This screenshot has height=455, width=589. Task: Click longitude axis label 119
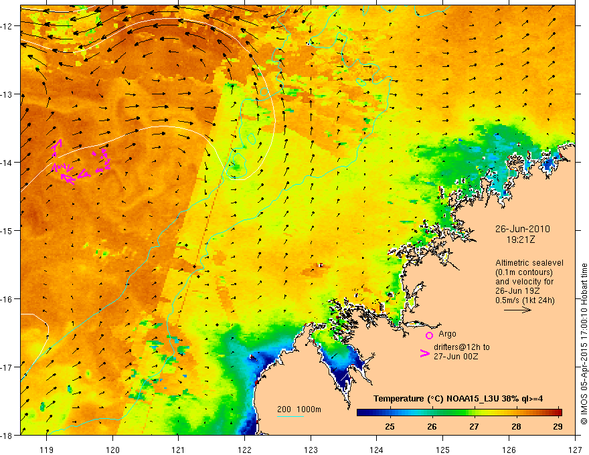(x=47, y=450)
